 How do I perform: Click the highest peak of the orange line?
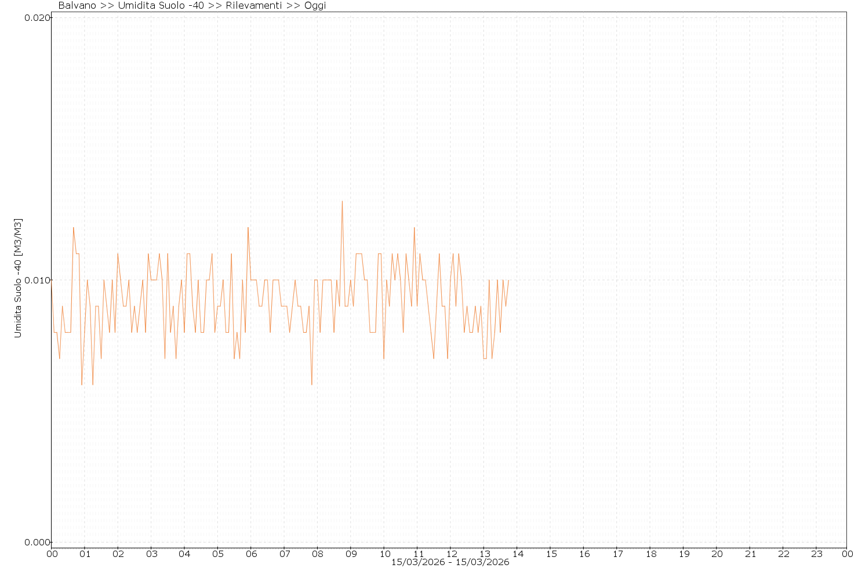tap(342, 201)
